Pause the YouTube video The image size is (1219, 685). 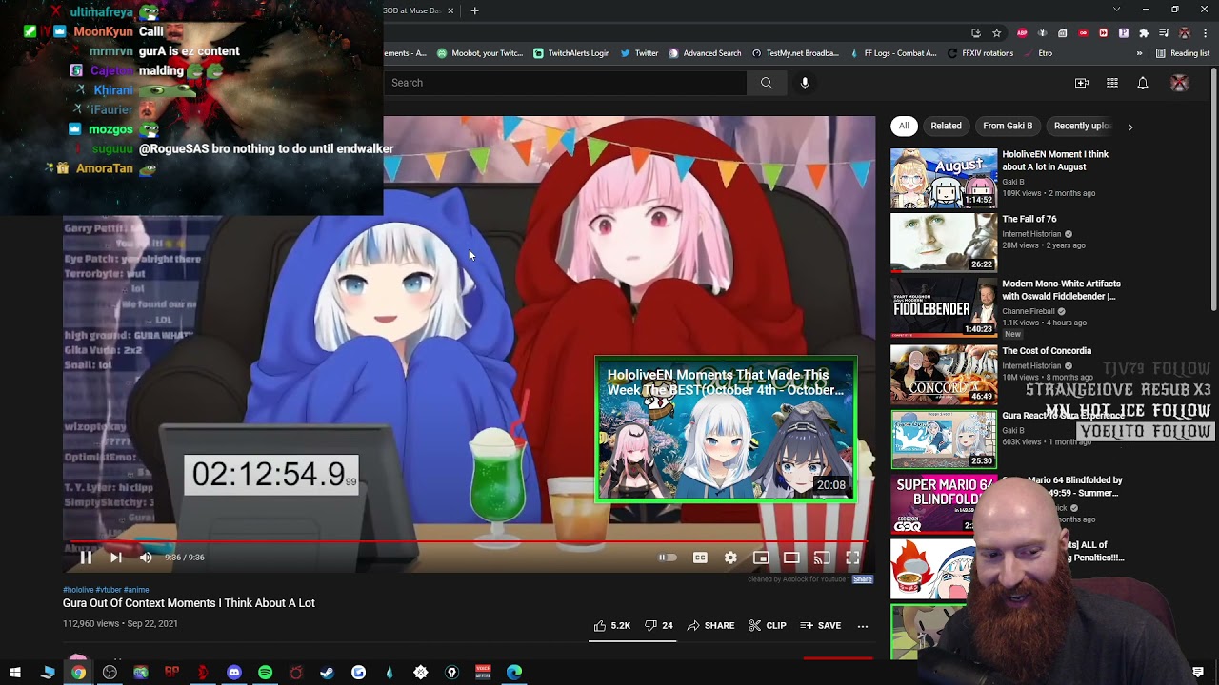tap(86, 558)
